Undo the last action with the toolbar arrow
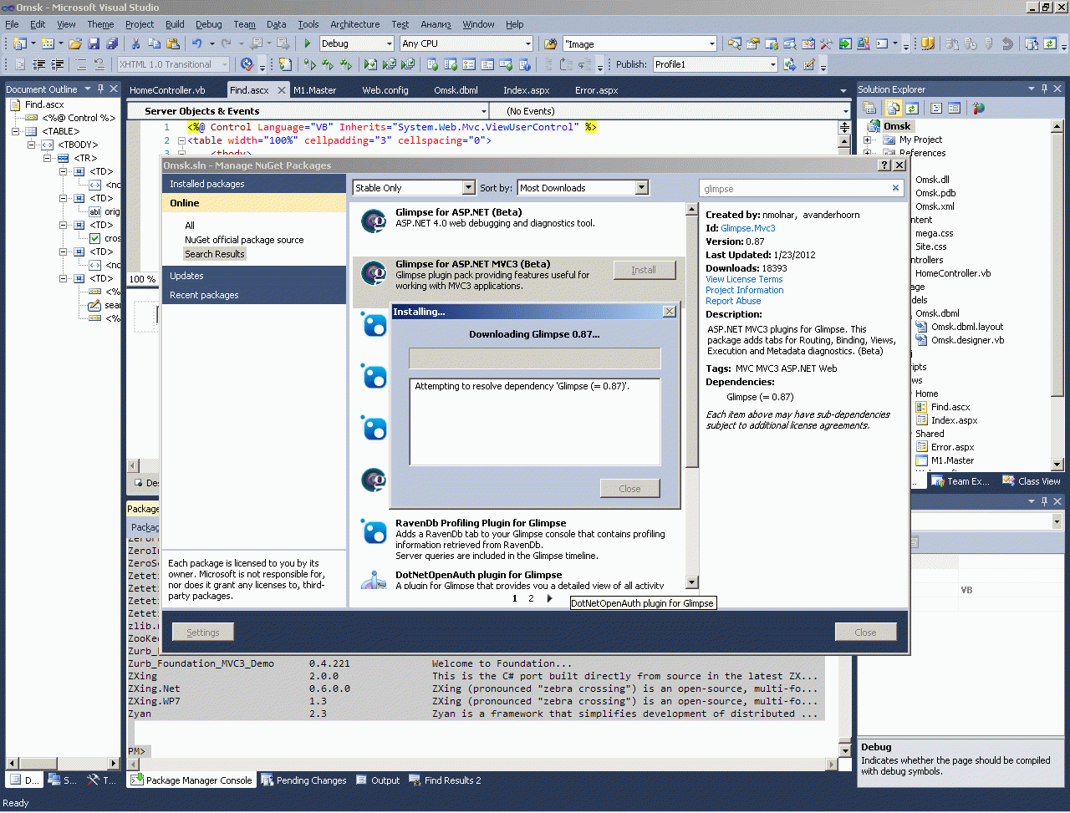The image size is (1070, 813). 196,43
